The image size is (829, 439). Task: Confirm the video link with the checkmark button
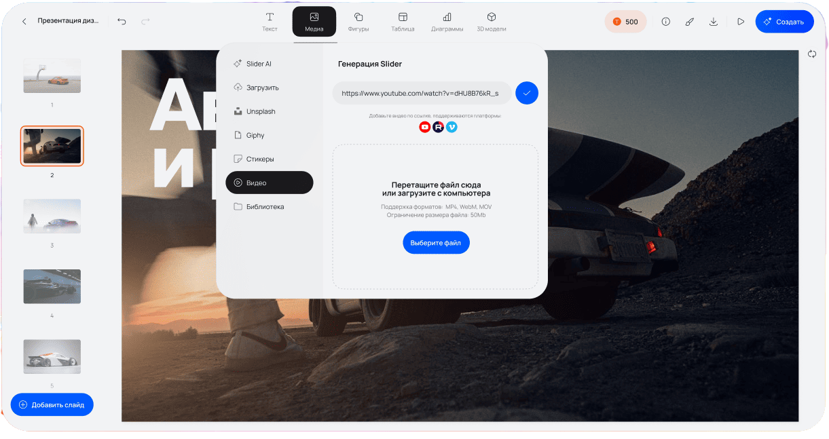(x=526, y=93)
